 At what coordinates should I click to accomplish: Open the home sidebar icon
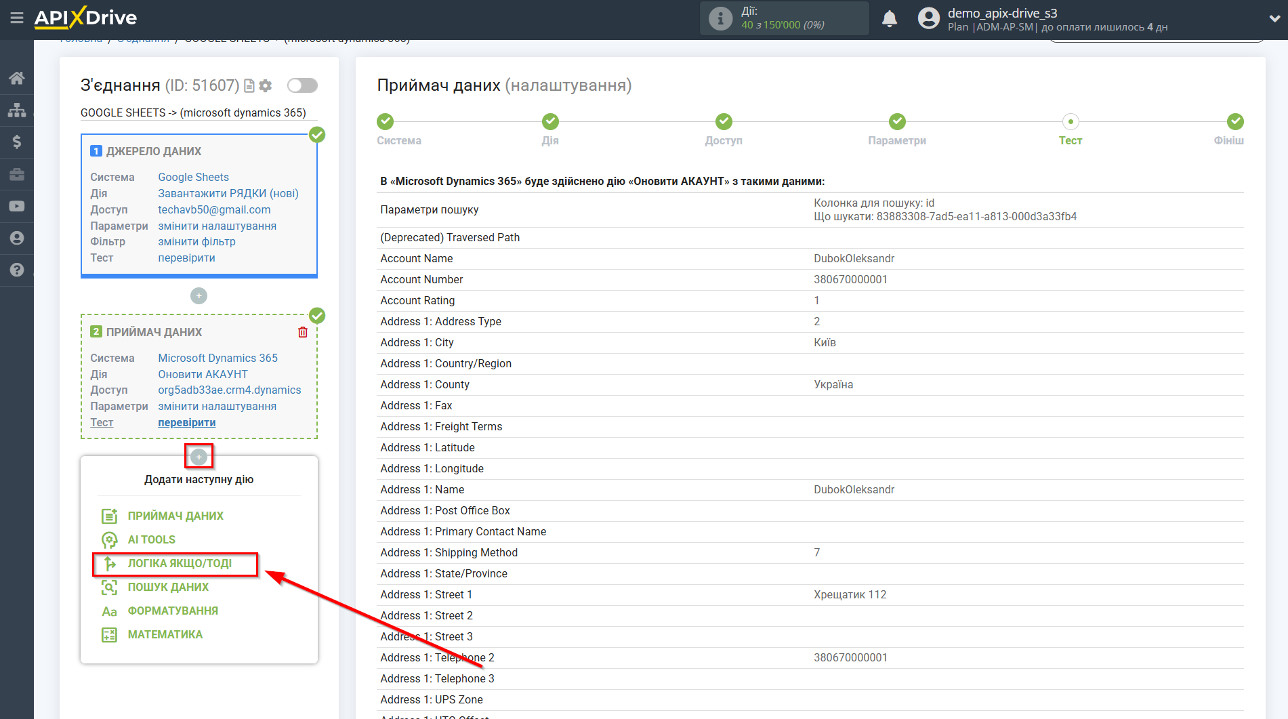coord(17,78)
